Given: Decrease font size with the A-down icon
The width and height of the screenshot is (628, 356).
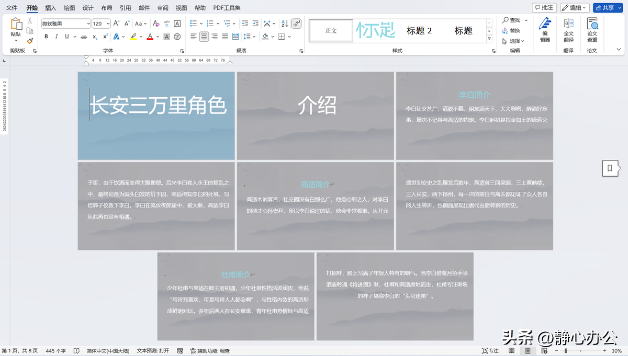Looking at the screenshot, I should (x=126, y=24).
